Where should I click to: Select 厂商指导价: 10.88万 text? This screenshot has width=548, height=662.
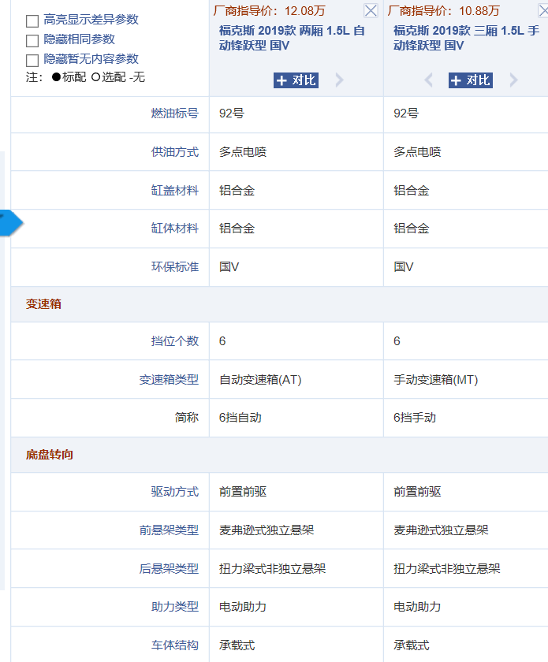[443, 10]
